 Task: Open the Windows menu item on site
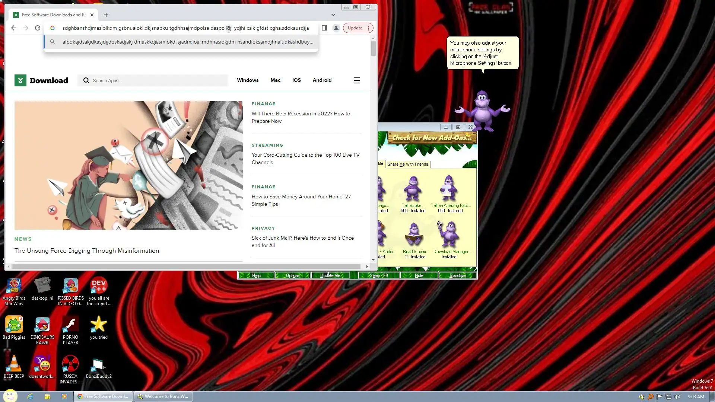pyautogui.click(x=248, y=80)
